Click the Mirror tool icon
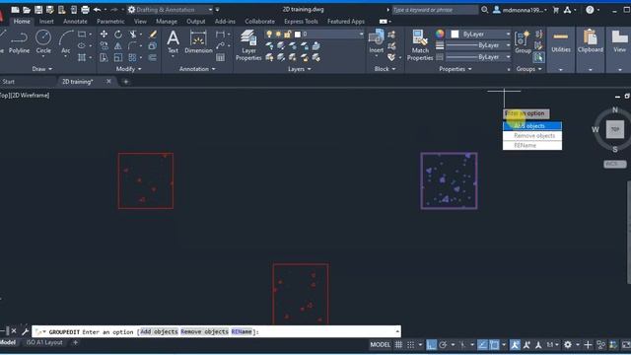Image resolution: width=631 pixels, height=355 pixels. point(118,46)
